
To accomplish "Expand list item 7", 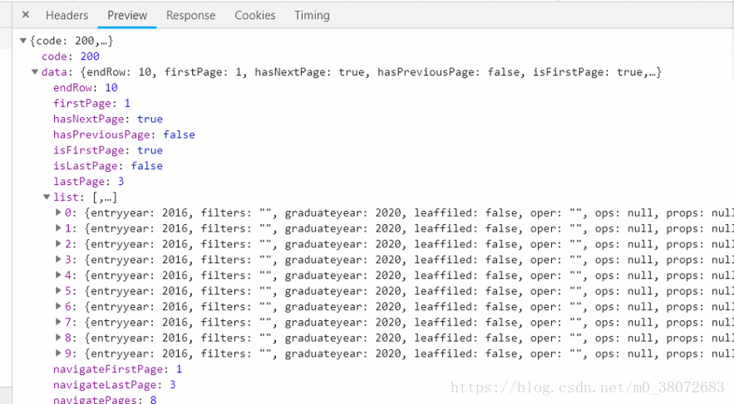I will point(58,322).
